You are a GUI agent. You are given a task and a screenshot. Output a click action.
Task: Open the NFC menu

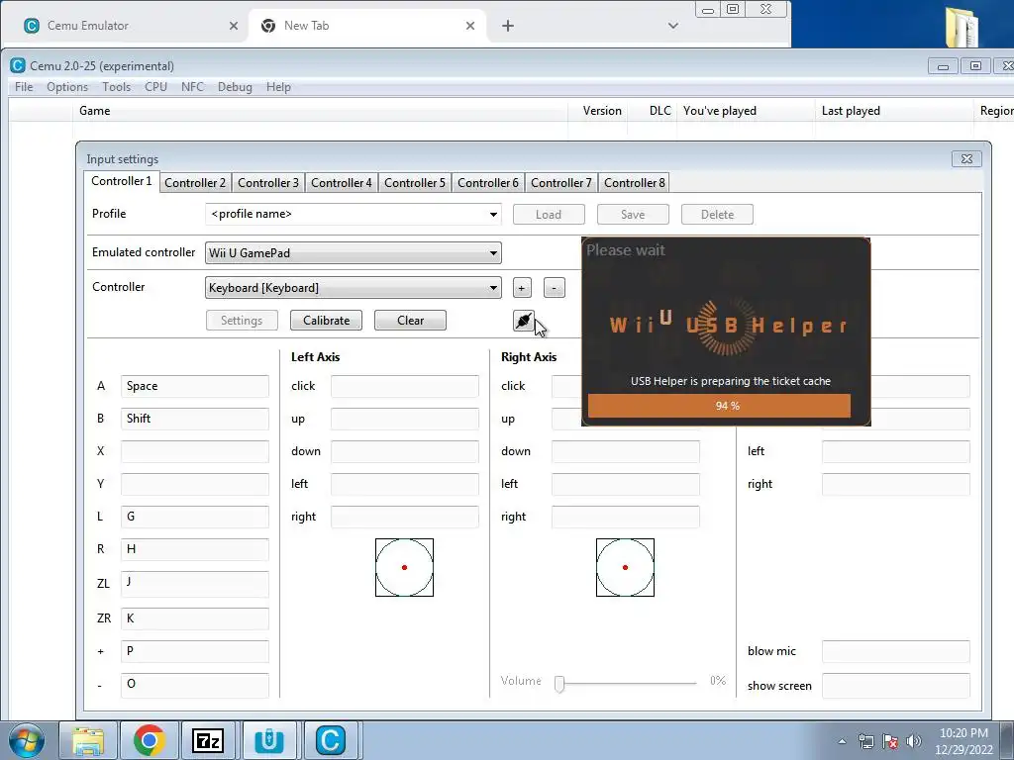[x=193, y=87]
